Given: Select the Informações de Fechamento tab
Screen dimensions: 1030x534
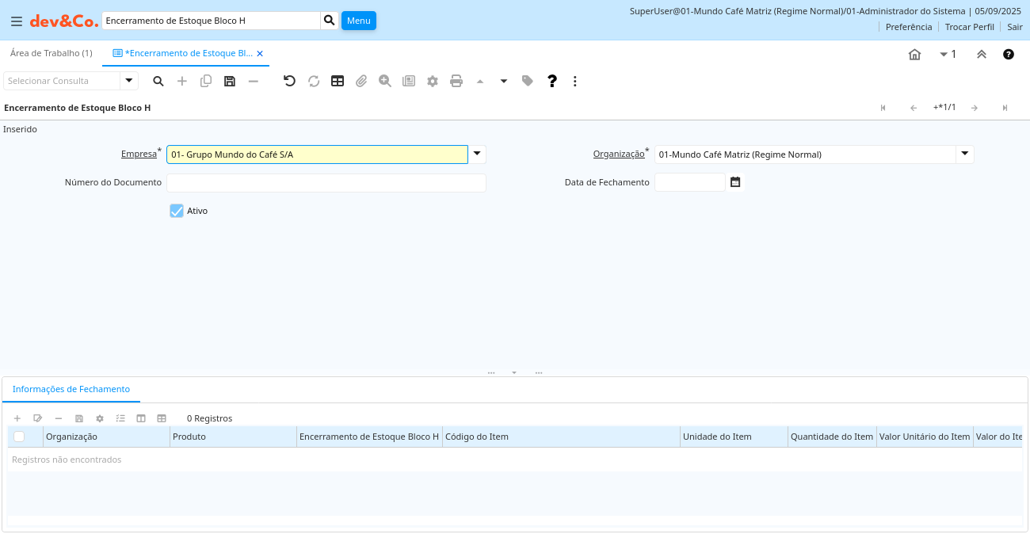Looking at the screenshot, I should (x=71, y=389).
